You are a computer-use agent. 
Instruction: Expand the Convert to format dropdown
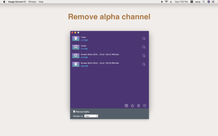91,116
